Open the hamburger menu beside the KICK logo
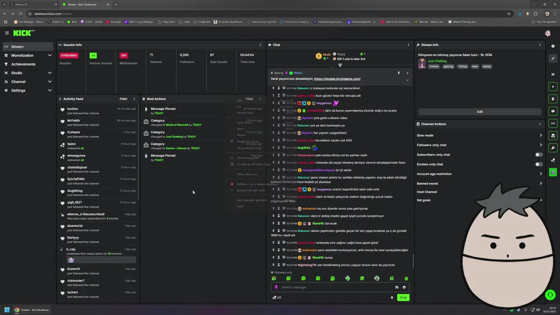The image size is (560, 315). [7, 33]
